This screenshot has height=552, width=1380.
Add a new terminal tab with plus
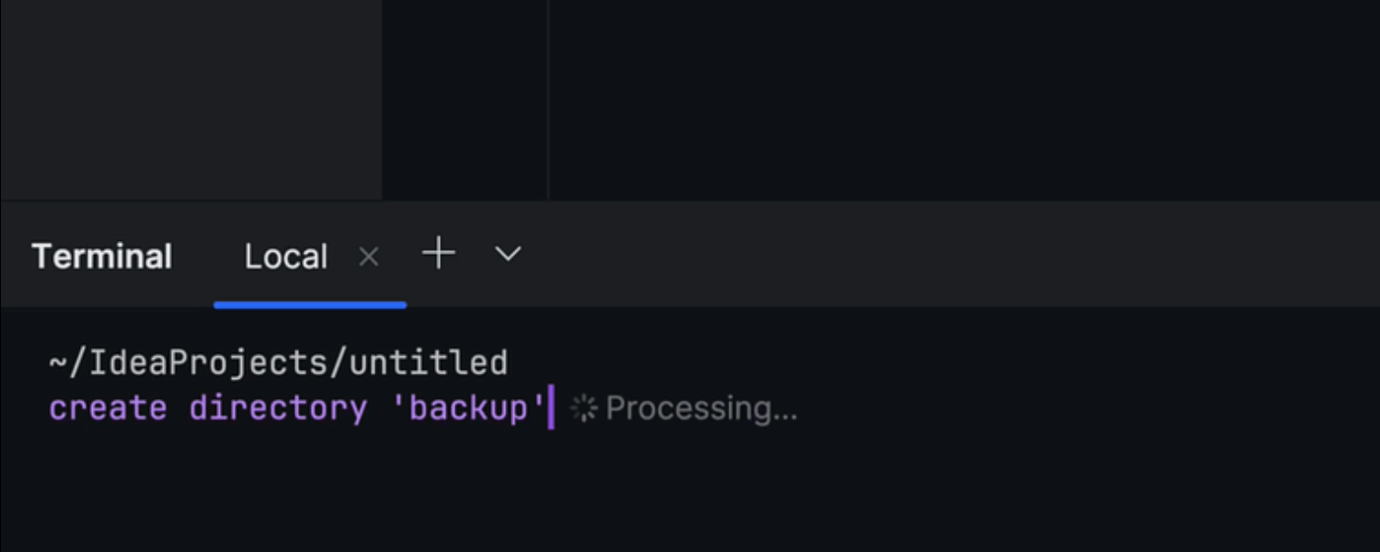pos(439,253)
